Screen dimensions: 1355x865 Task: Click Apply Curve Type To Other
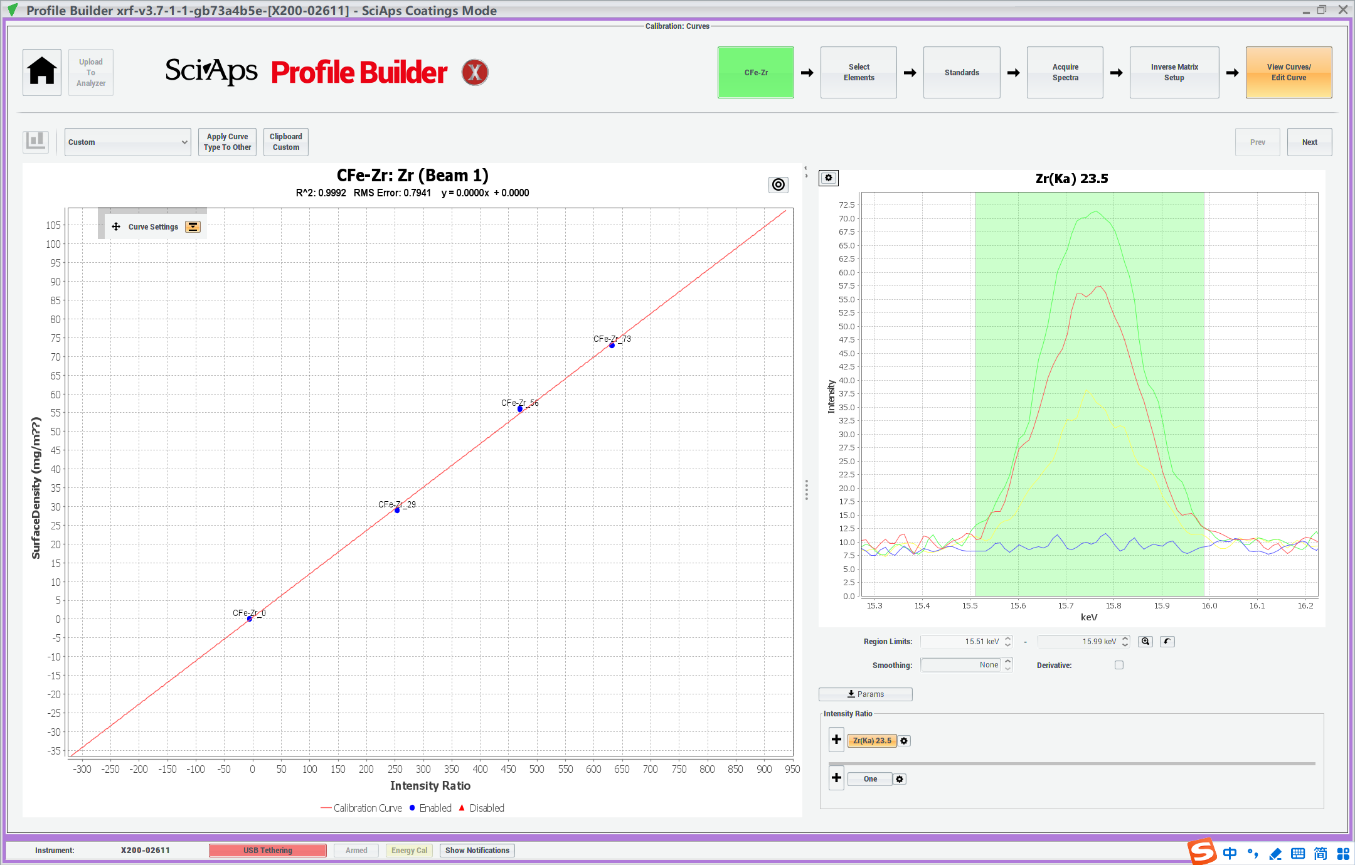click(227, 142)
